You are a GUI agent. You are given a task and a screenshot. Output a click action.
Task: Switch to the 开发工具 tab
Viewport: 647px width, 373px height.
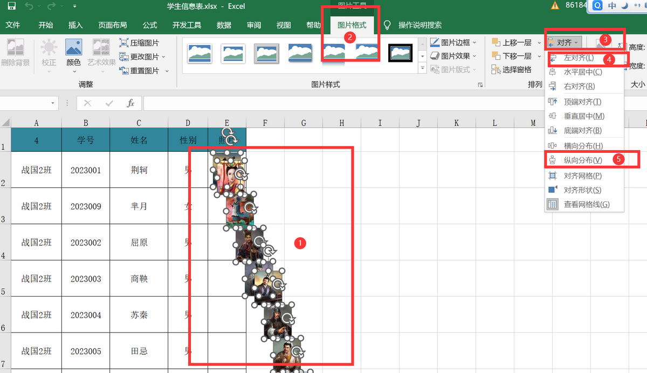pos(187,25)
